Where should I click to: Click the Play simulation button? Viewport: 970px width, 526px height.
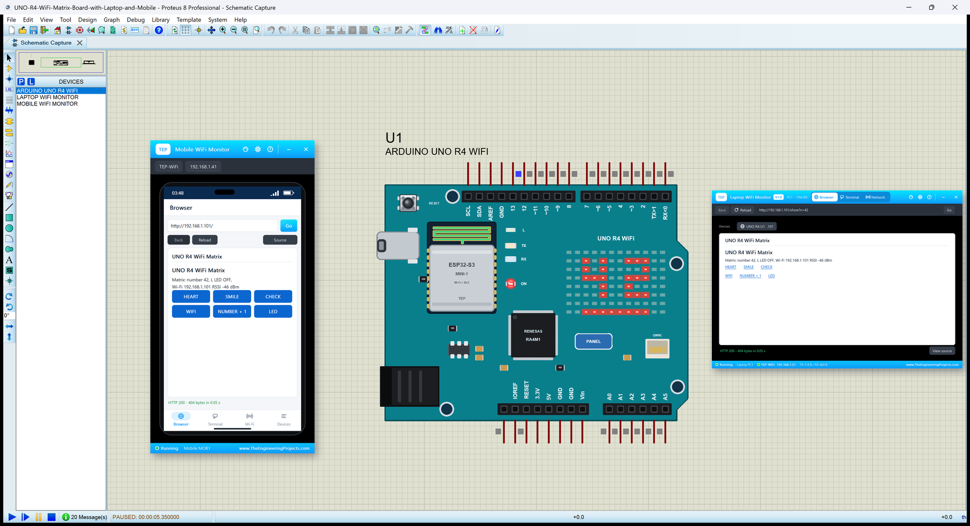12,517
